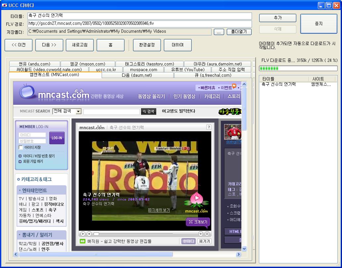Click the 자세히 보기 link in the video

tap(159, 210)
